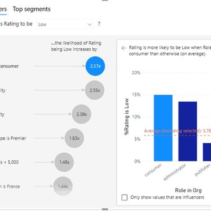The image size is (211, 212).
Task: Select the 1.44x France influencer bubble
Action: [x=63, y=186]
